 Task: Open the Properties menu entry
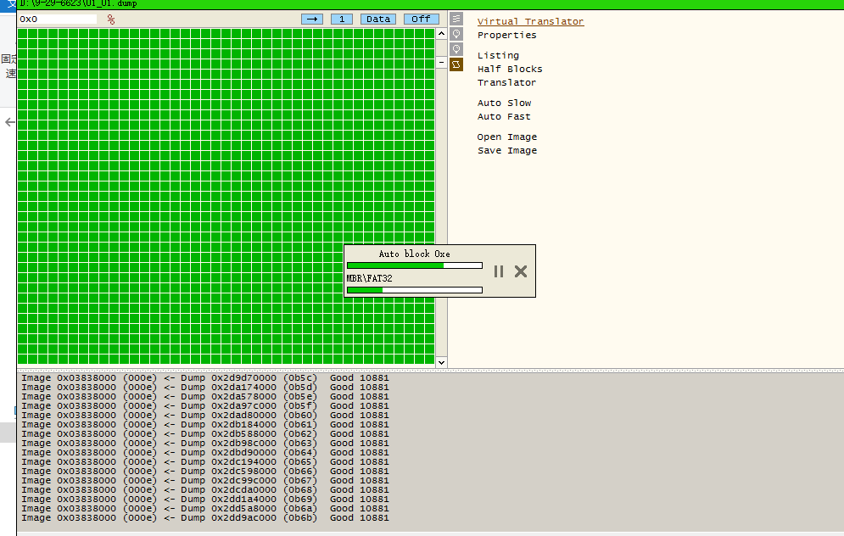[x=506, y=35]
